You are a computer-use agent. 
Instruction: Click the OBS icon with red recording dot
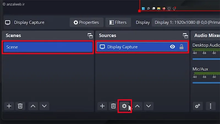(174, 9)
